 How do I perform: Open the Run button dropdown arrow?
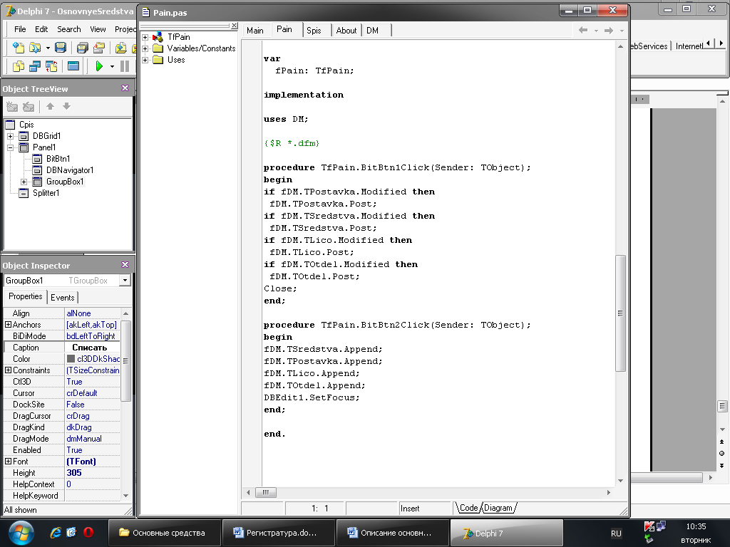tap(112, 66)
